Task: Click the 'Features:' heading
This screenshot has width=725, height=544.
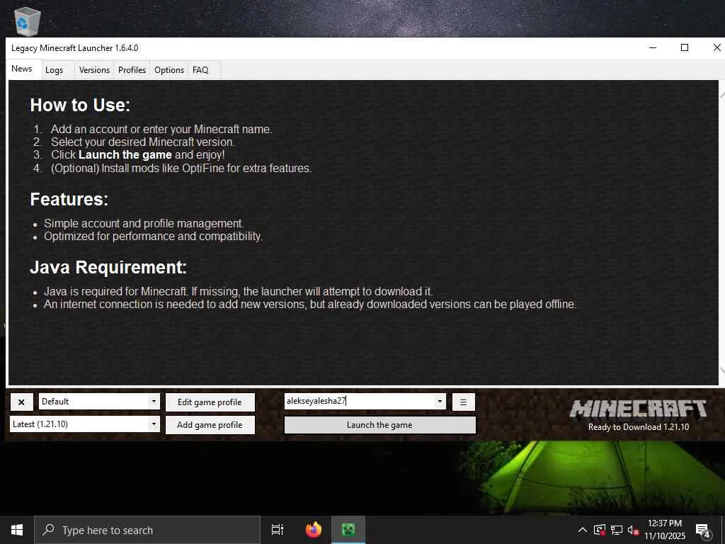Action: (69, 199)
